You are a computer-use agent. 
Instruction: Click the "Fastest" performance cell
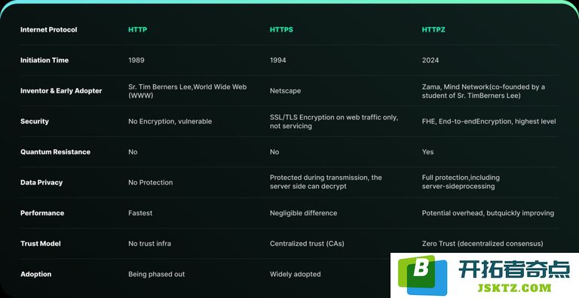(140, 213)
